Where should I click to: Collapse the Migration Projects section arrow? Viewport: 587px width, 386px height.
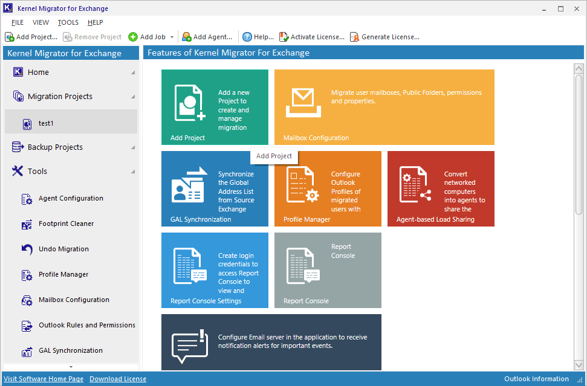point(133,97)
